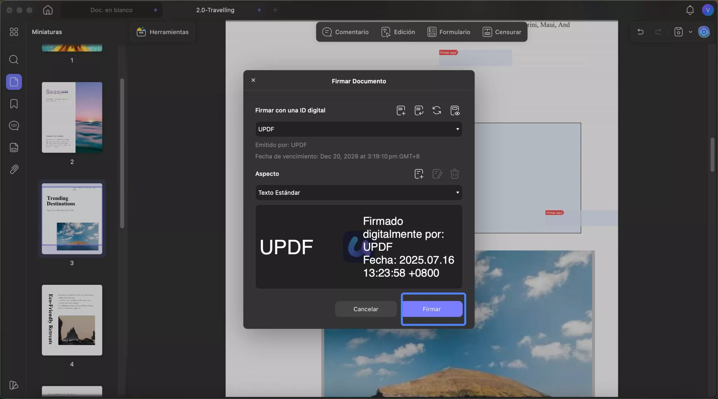Viewport: 718px width, 399px height.
Task: Add a new tab with the plus icon
Action: [275, 10]
